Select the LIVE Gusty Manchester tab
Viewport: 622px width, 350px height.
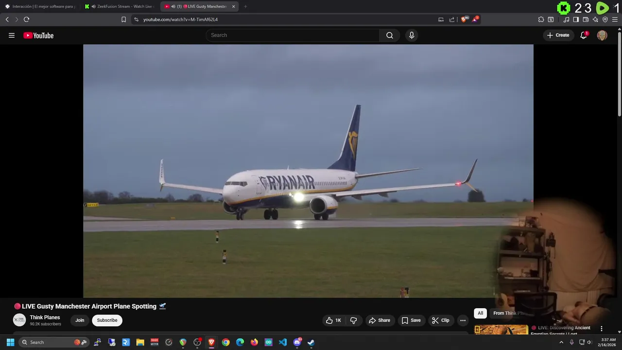point(199,6)
